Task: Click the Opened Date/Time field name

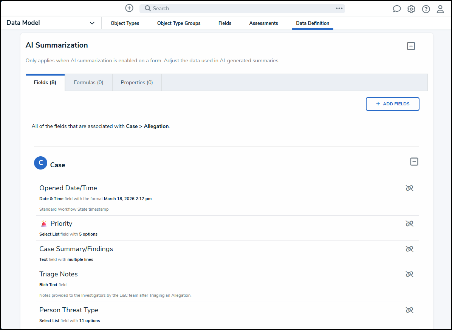Action: (68, 188)
